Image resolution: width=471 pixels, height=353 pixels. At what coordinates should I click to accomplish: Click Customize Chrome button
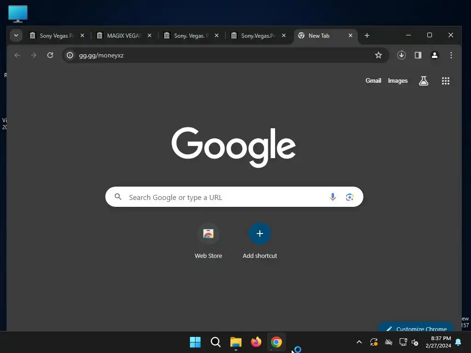(416, 327)
